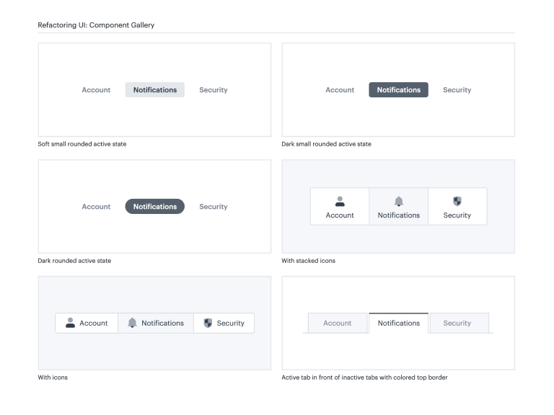Click the person icon above the Account label
This screenshot has height=415, width=554.
click(340, 202)
